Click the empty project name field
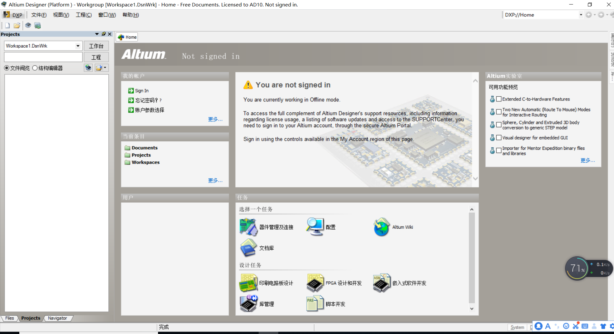This screenshot has width=614, height=334. point(43,57)
